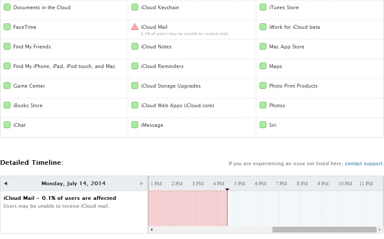
Task: Click the red iCloud Mail outage bar
Action: coord(187,209)
